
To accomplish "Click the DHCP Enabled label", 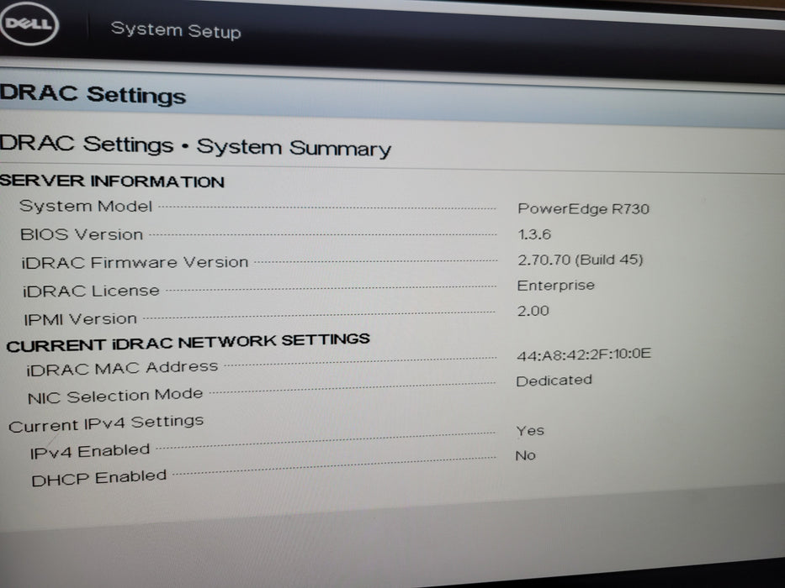I will (98, 478).
